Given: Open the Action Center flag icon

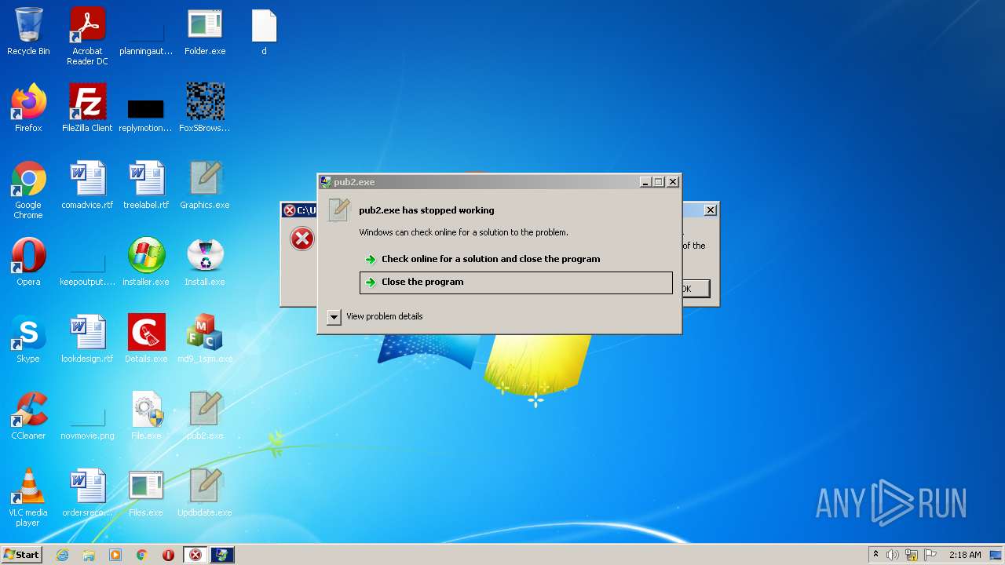Looking at the screenshot, I should [930, 555].
